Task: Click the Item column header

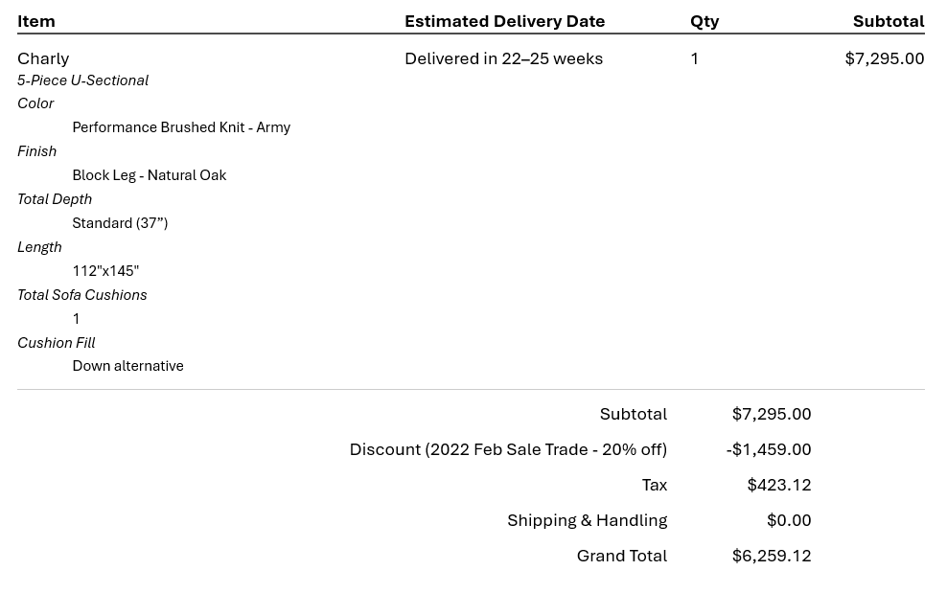Action: 36,21
